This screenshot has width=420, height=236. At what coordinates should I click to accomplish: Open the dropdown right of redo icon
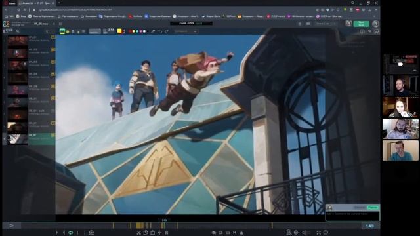coord(185,31)
